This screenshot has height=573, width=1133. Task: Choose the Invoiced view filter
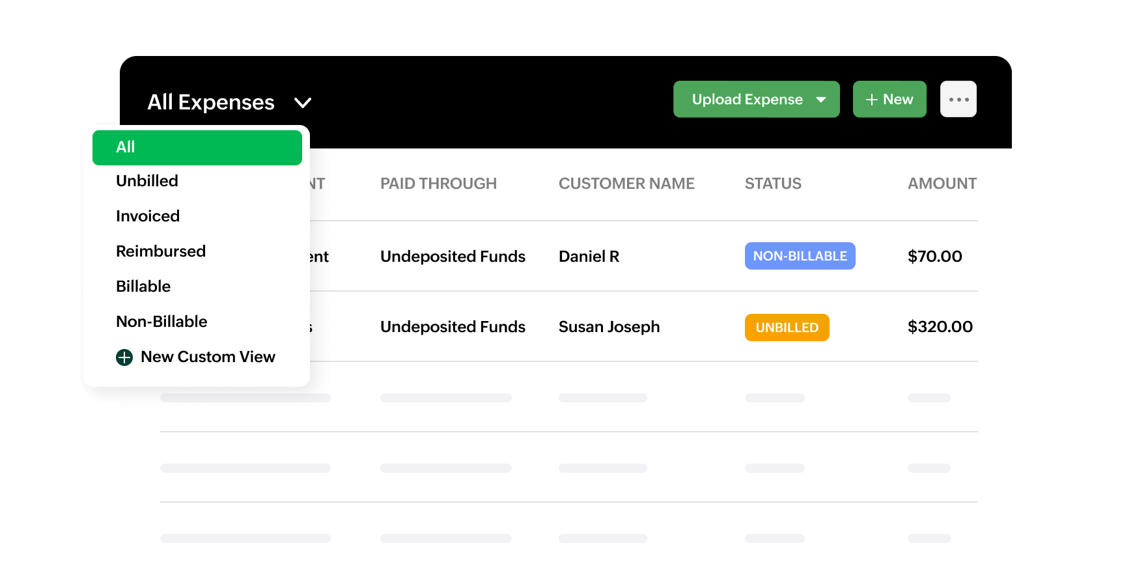click(x=148, y=216)
